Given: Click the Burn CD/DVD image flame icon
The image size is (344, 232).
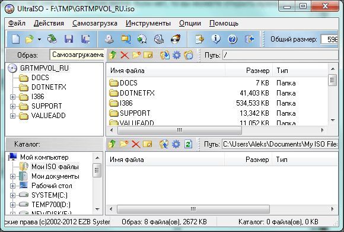Looking at the screenshot, I should click(x=176, y=39).
